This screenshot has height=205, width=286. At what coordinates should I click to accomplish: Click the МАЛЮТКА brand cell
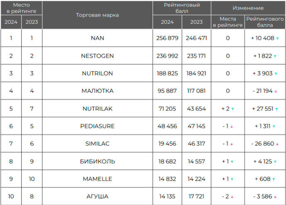(x=98, y=90)
